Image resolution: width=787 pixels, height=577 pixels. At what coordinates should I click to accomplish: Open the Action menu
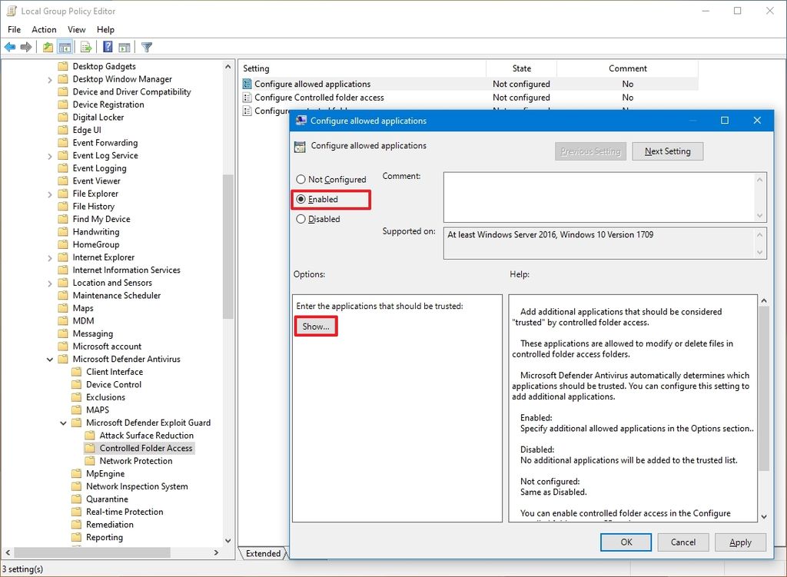click(44, 29)
